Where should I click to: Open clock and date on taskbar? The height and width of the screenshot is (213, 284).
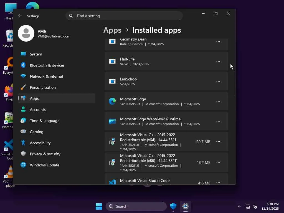pyautogui.click(x=270, y=206)
